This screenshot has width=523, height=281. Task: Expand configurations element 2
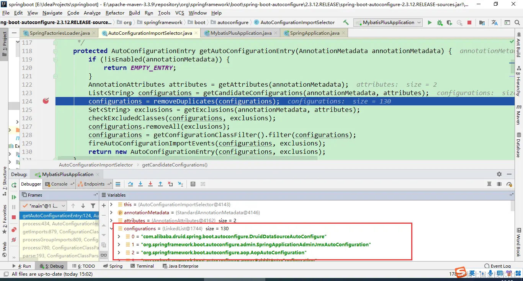coord(119,253)
